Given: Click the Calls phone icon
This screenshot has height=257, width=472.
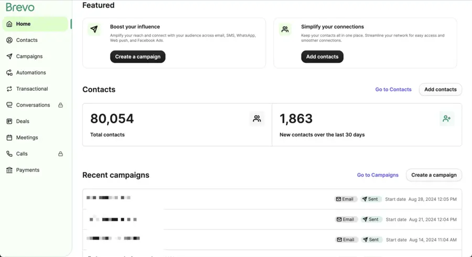Looking at the screenshot, I should pyautogui.click(x=9, y=154).
